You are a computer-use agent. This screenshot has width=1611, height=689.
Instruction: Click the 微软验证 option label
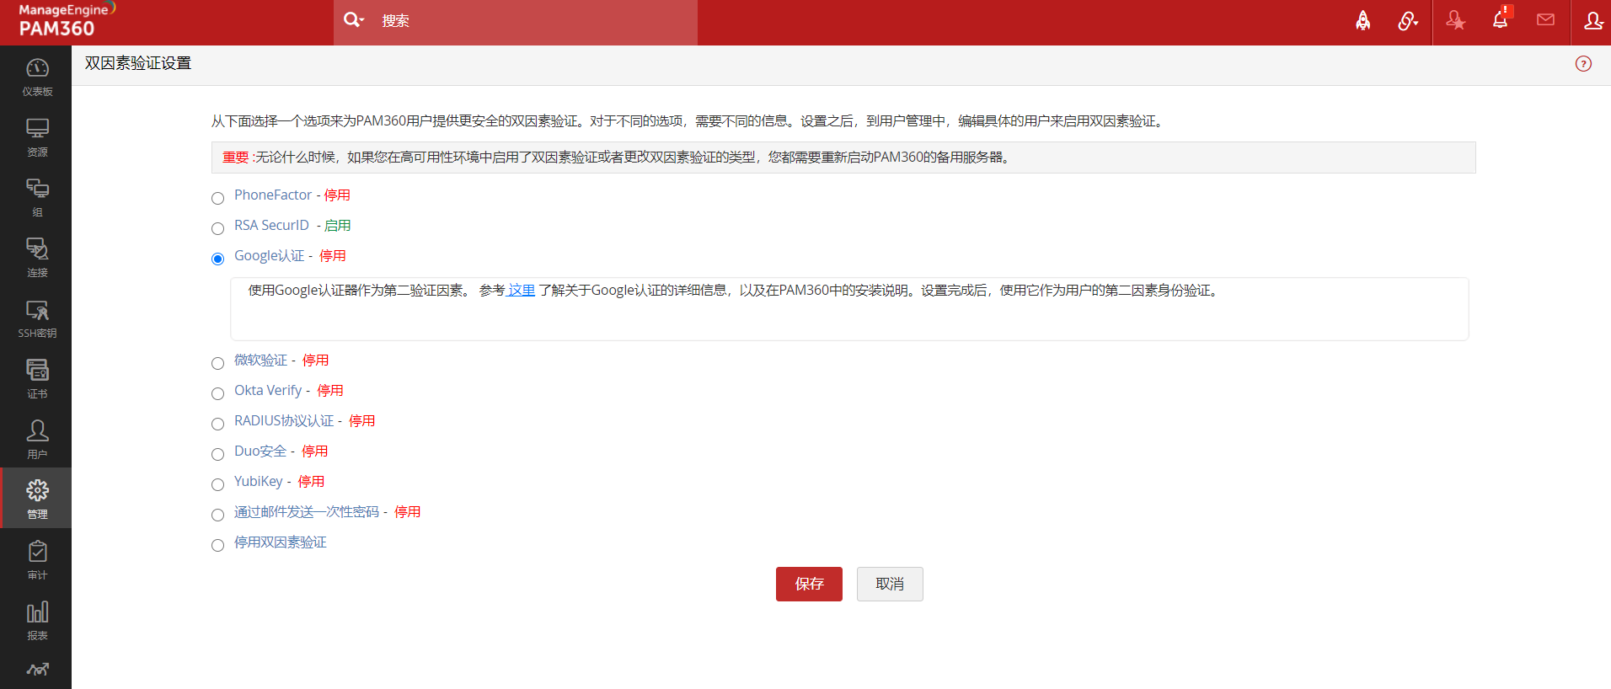(260, 361)
